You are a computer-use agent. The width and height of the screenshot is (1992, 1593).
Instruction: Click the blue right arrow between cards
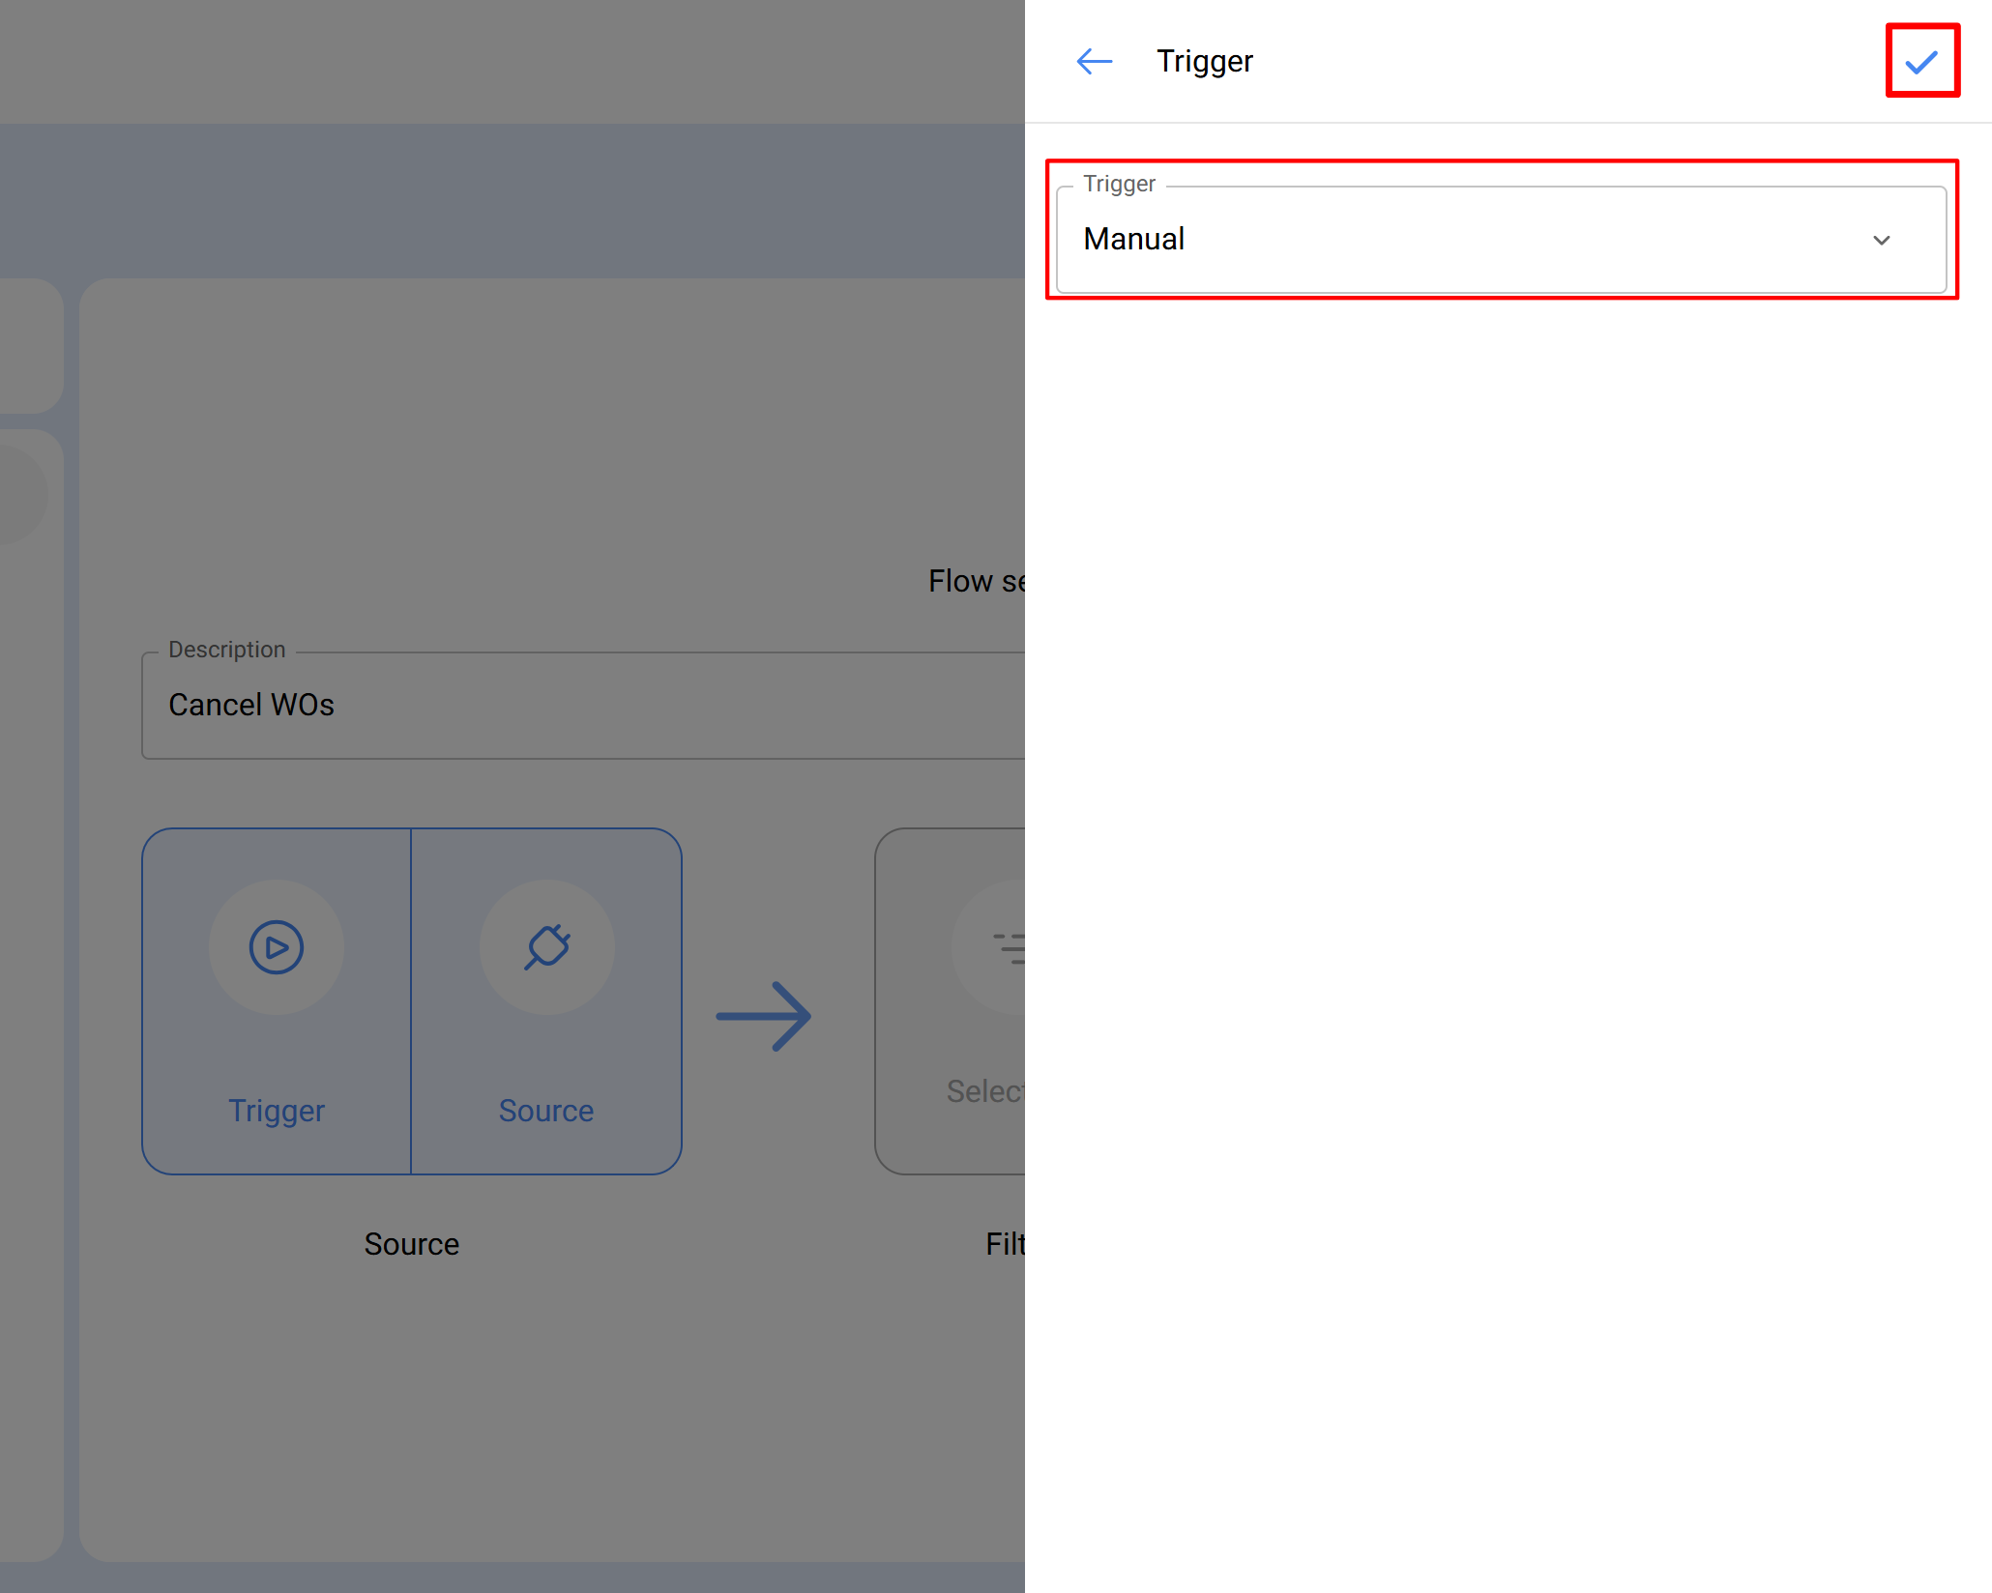click(x=764, y=1016)
